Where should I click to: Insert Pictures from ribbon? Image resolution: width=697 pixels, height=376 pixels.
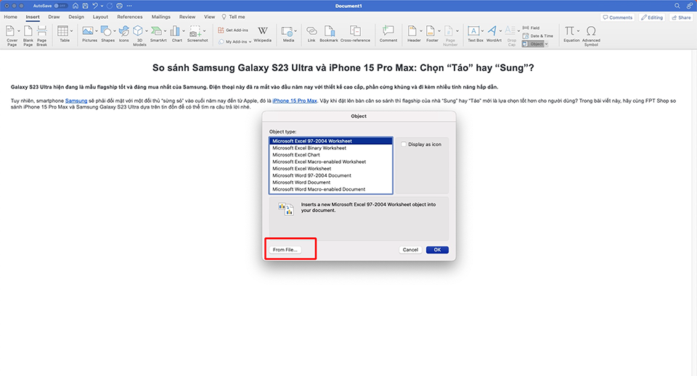tap(88, 34)
